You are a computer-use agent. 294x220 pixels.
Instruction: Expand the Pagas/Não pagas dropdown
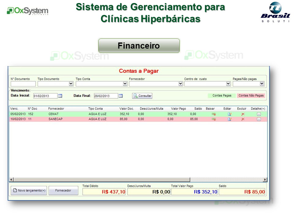tap(262, 84)
